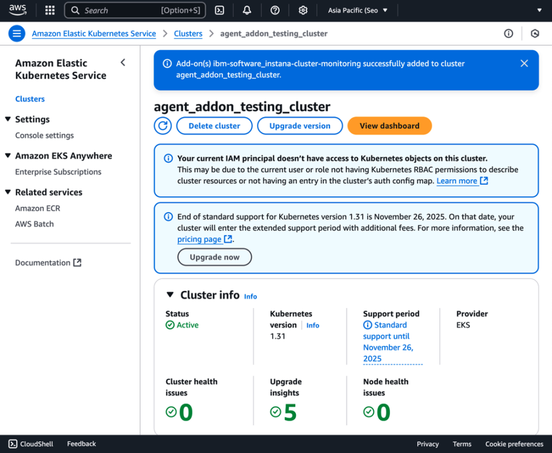Viewport: 552px width, 453px height.
Task: Open Documentation external link
Action: click(x=48, y=263)
